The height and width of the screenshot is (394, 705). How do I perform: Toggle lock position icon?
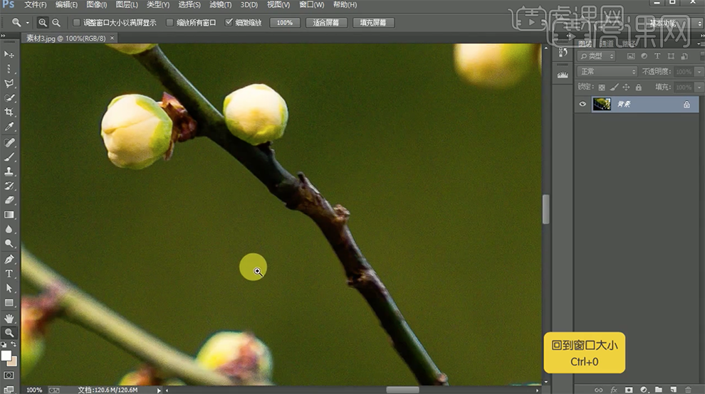(x=627, y=87)
